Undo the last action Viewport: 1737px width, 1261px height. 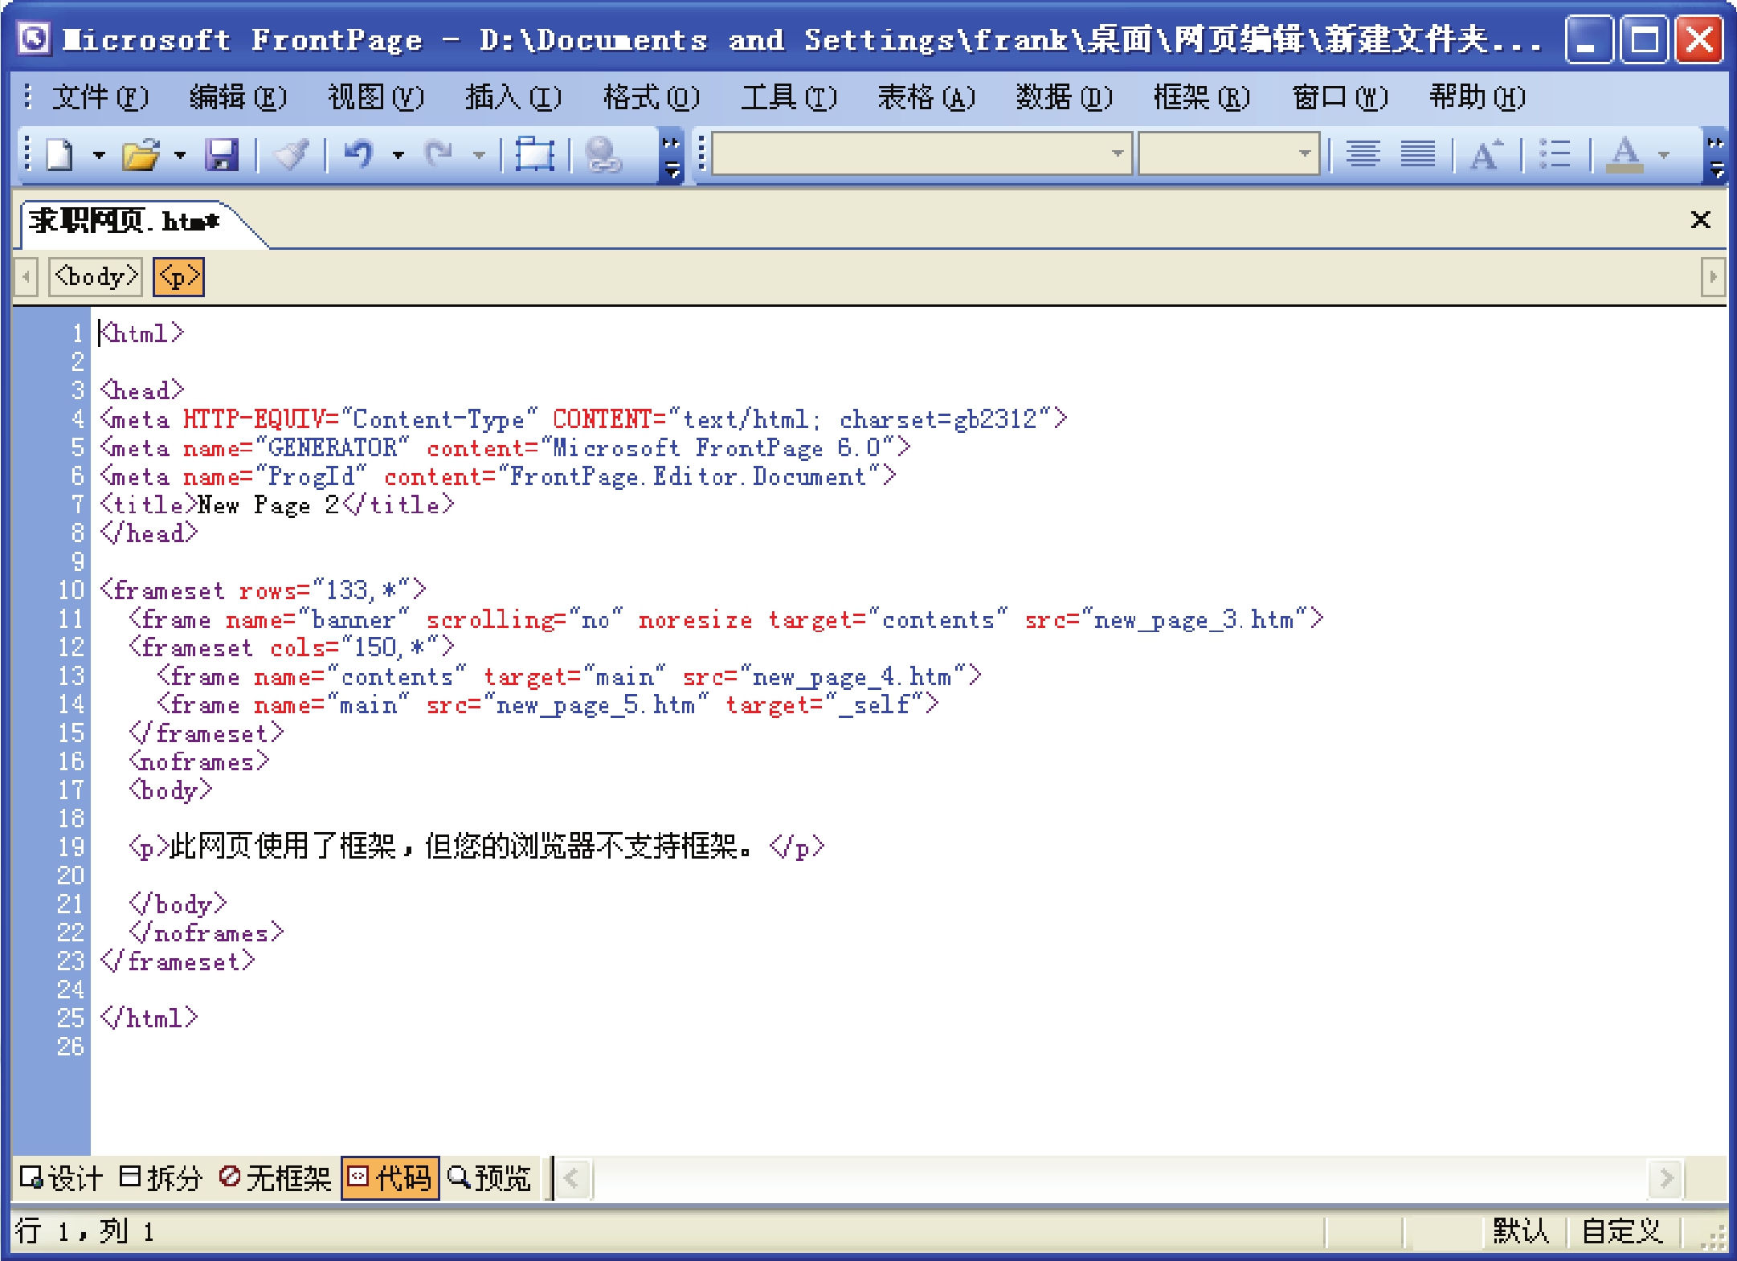[358, 154]
